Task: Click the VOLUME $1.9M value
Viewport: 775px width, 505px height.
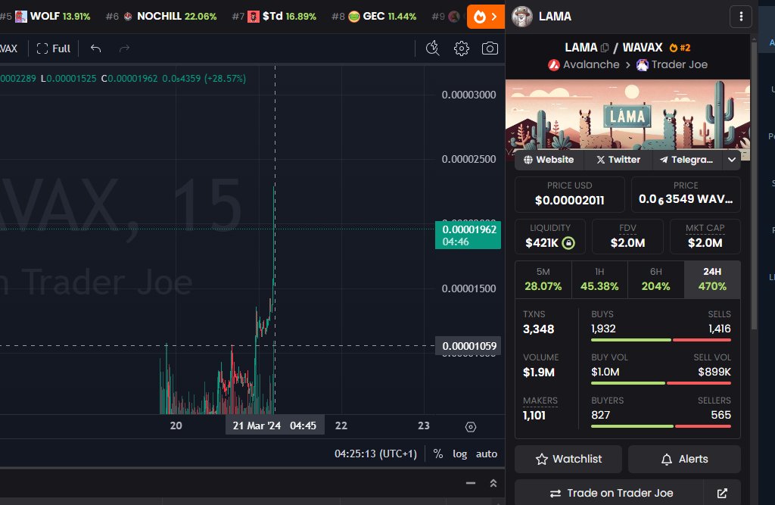Action: pos(538,373)
